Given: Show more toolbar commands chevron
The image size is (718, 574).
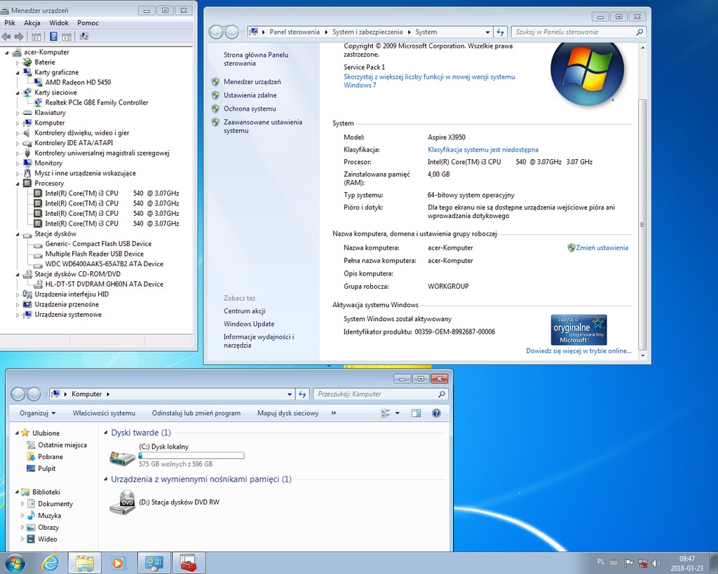Looking at the screenshot, I should [333, 413].
